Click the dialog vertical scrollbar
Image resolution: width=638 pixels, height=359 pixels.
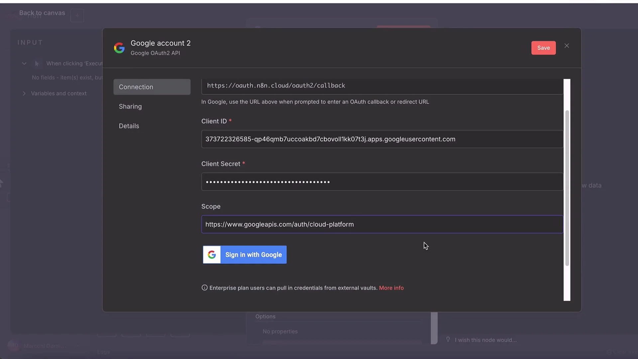coord(567,188)
